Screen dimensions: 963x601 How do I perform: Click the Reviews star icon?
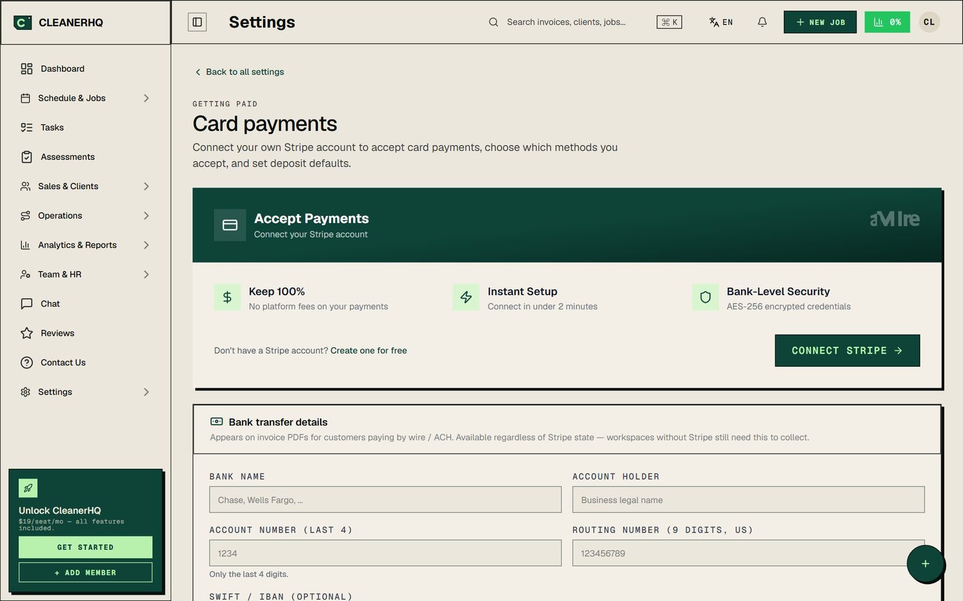click(26, 333)
